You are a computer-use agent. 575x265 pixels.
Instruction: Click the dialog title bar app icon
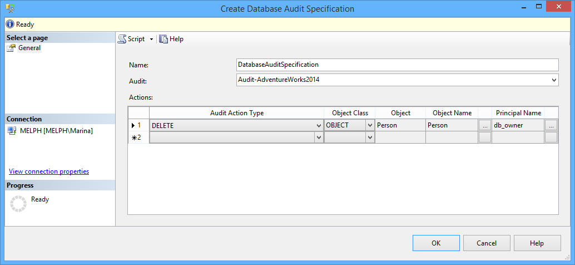pos(11,9)
